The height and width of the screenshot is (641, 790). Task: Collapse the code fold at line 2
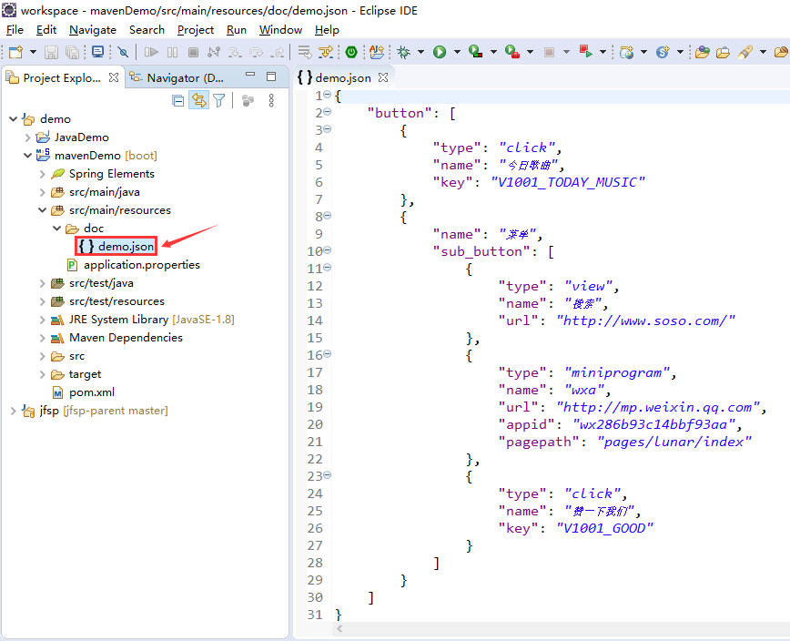[327, 112]
